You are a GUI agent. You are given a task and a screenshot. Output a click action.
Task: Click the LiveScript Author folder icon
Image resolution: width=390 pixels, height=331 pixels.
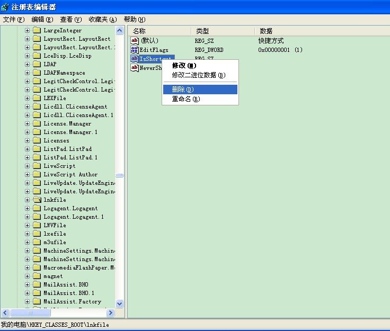[37, 174]
